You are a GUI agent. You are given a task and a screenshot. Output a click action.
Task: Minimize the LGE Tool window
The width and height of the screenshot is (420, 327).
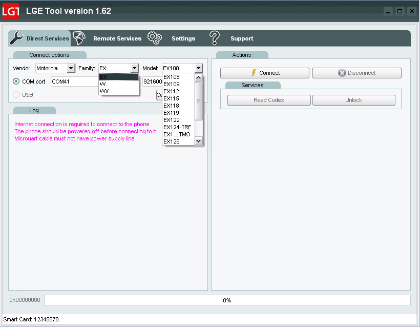(388, 11)
